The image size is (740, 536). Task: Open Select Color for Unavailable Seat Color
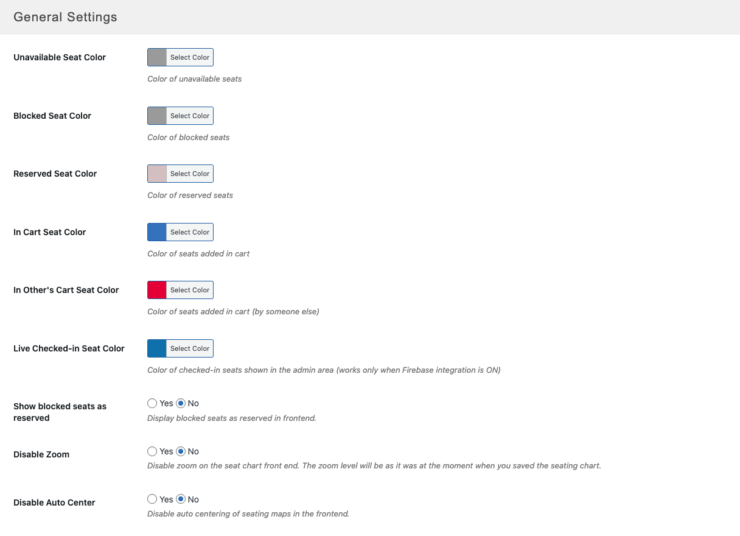pyautogui.click(x=190, y=57)
